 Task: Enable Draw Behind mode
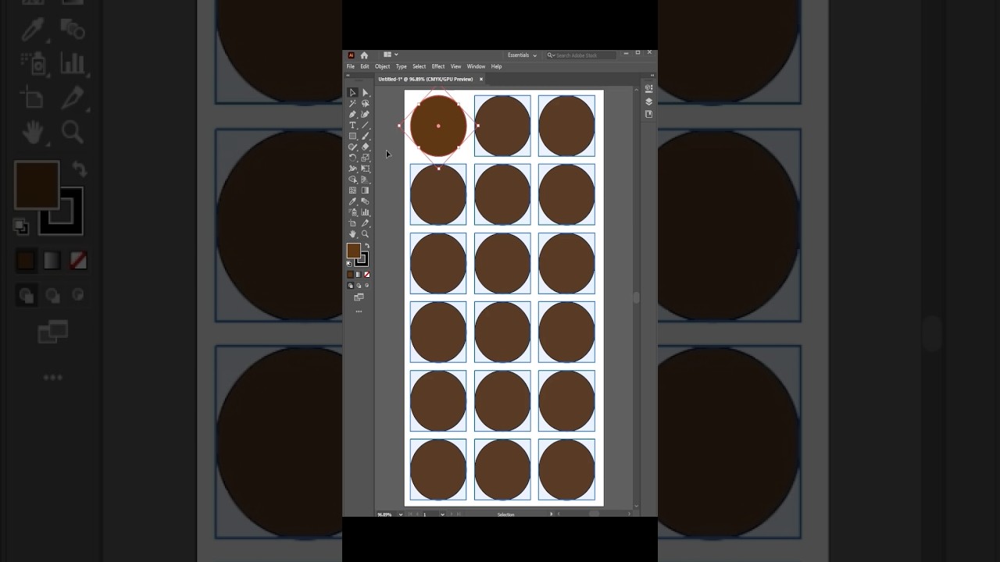coord(359,286)
